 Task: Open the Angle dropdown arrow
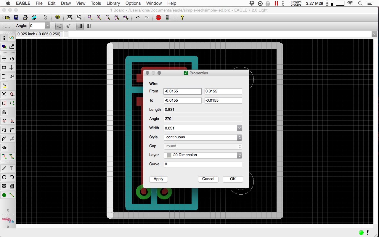coord(47,26)
